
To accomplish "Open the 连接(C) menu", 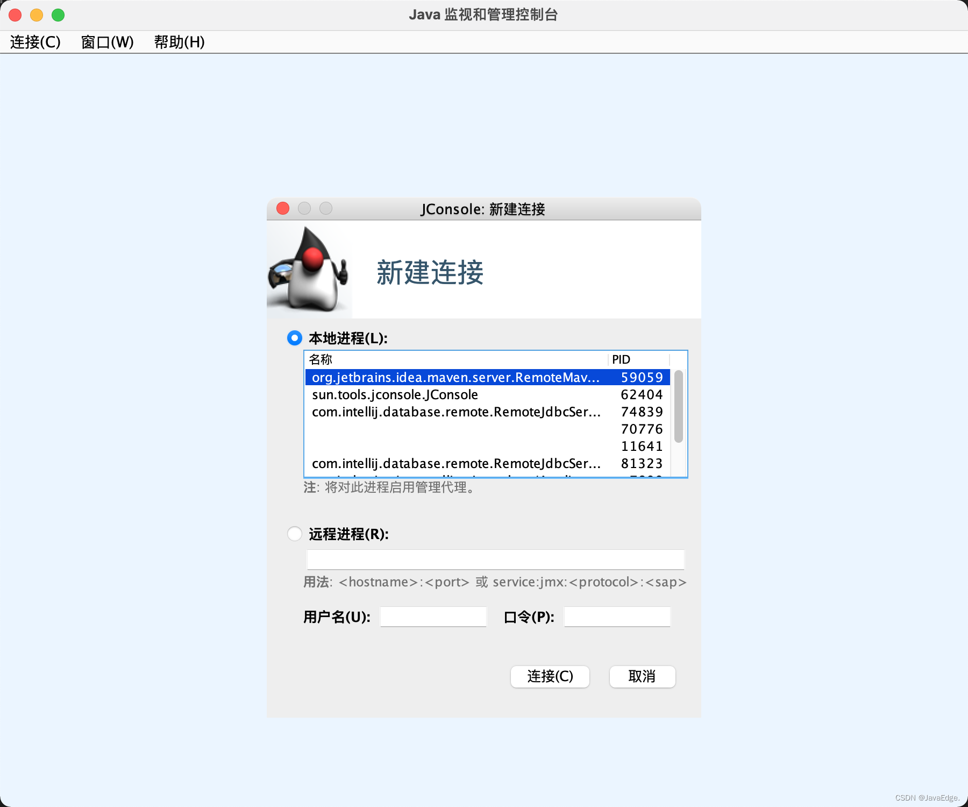I will pos(35,42).
